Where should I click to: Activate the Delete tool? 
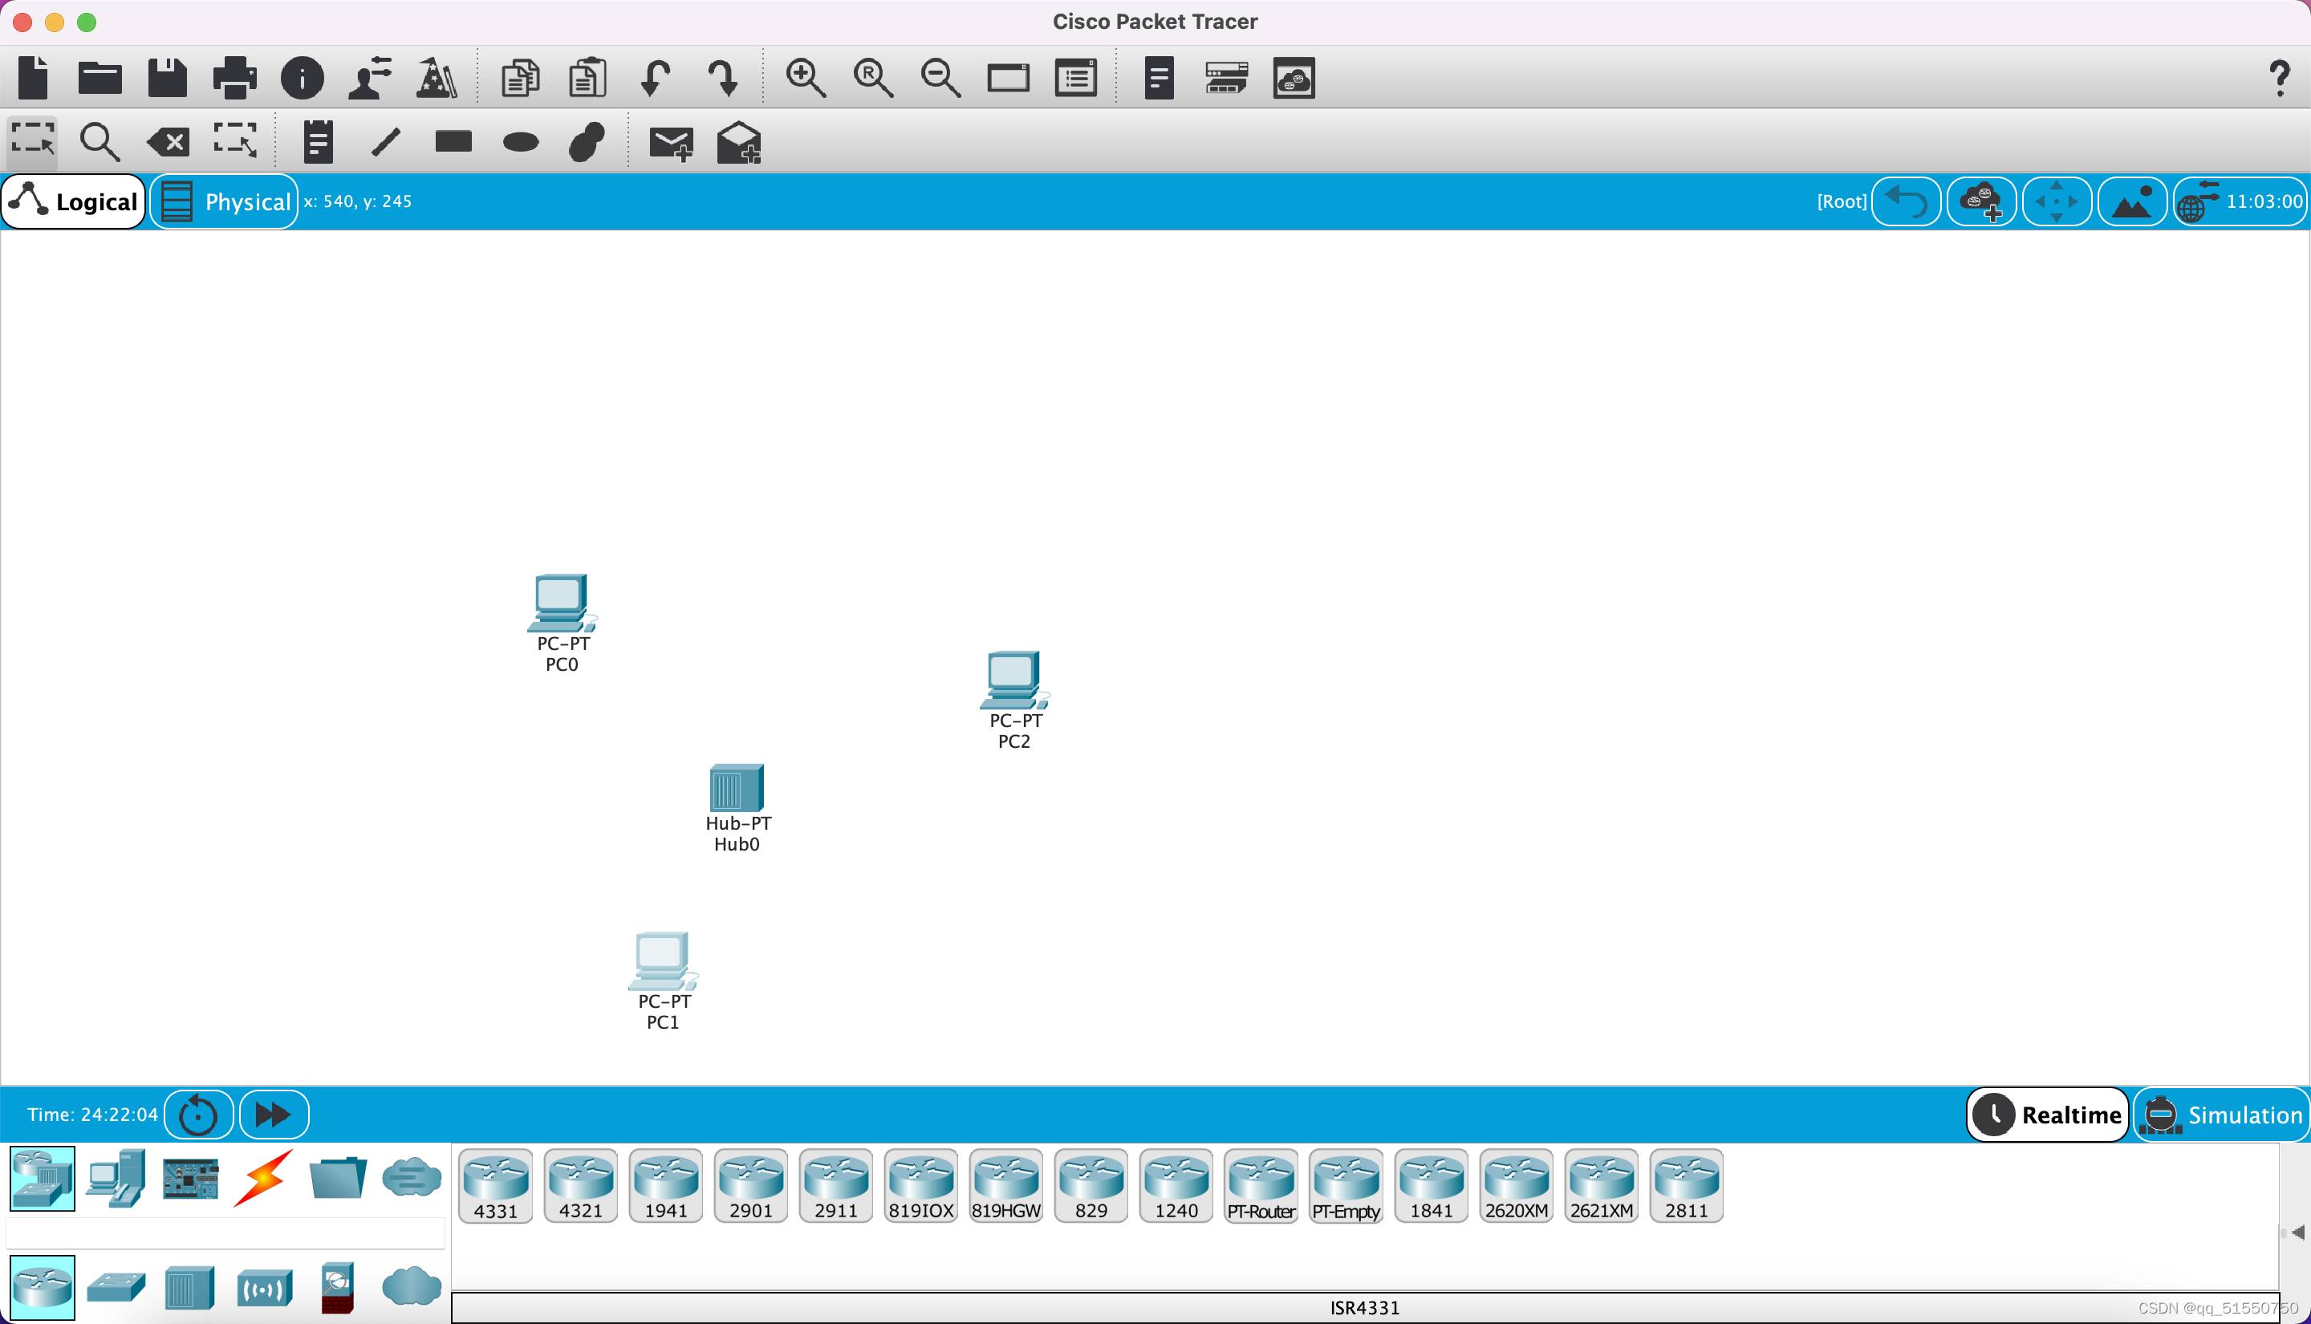tap(169, 142)
